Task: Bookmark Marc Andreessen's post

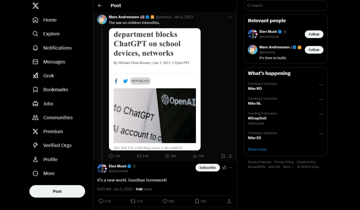Action: pos(223,156)
